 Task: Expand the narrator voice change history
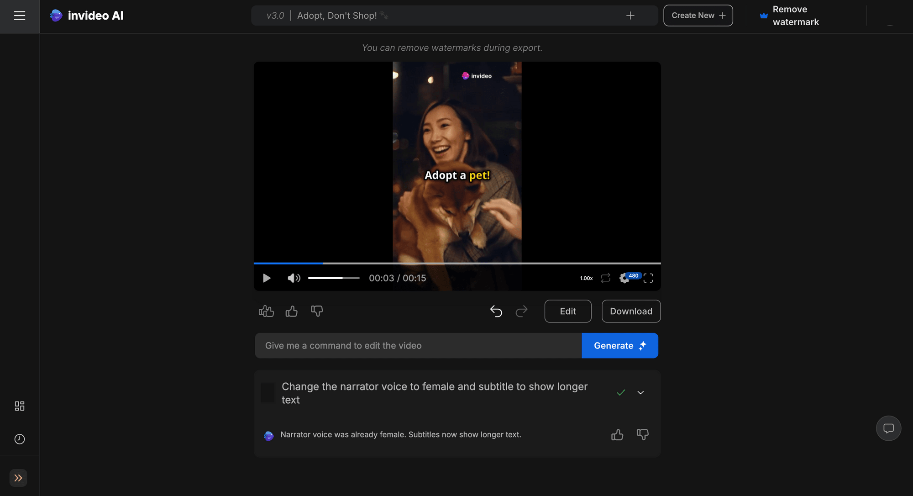coord(640,392)
